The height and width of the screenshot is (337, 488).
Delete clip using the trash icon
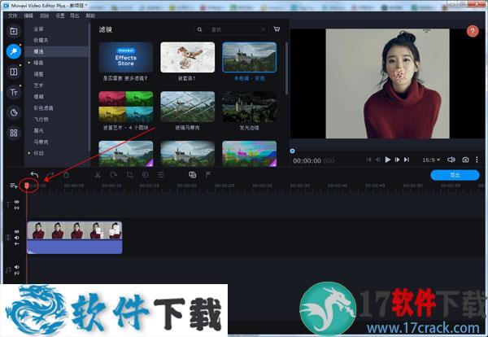point(66,174)
